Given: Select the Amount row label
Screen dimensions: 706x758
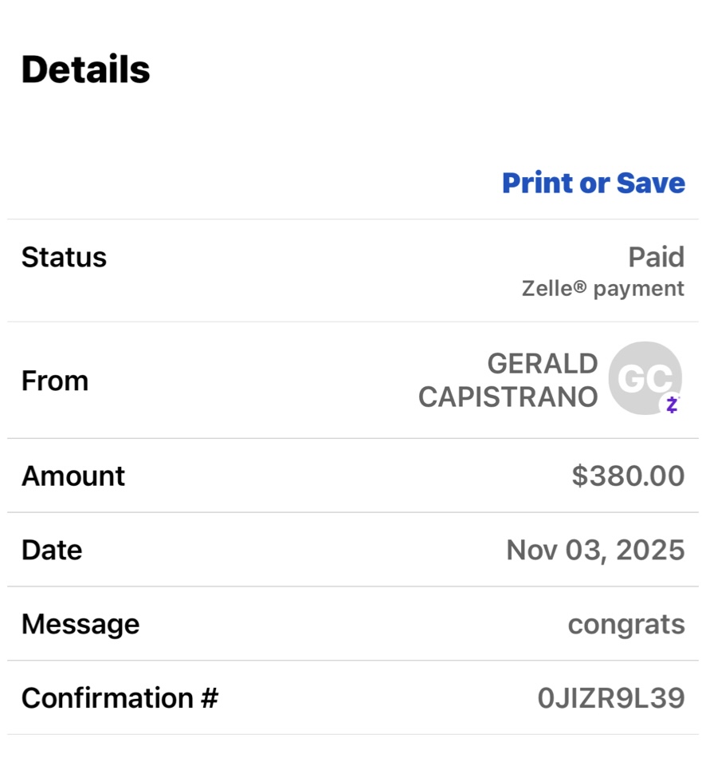Looking at the screenshot, I should 73,476.
